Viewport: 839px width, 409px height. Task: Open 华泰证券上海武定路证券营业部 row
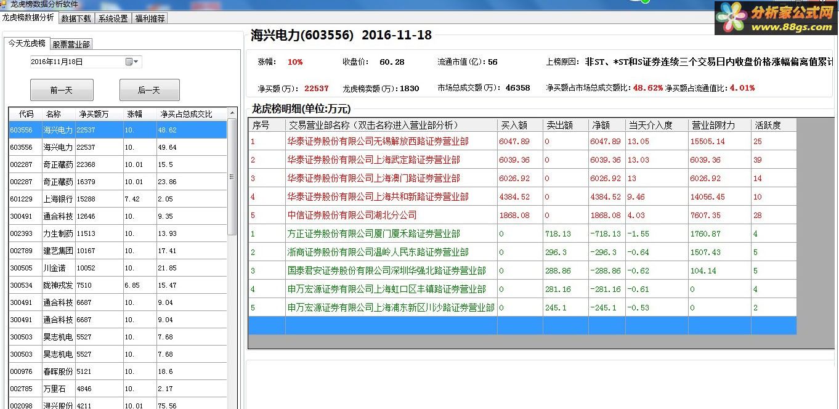[522, 160]
